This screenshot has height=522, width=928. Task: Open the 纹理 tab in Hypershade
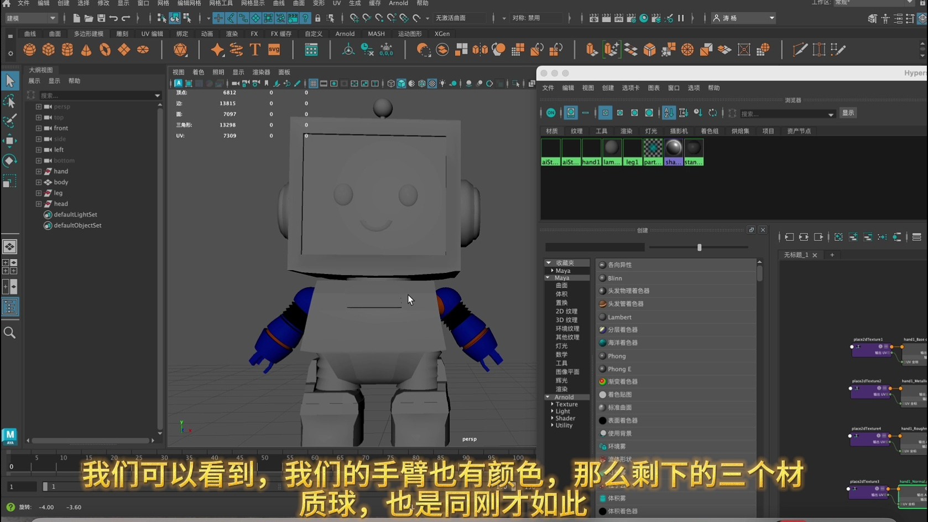577,131
